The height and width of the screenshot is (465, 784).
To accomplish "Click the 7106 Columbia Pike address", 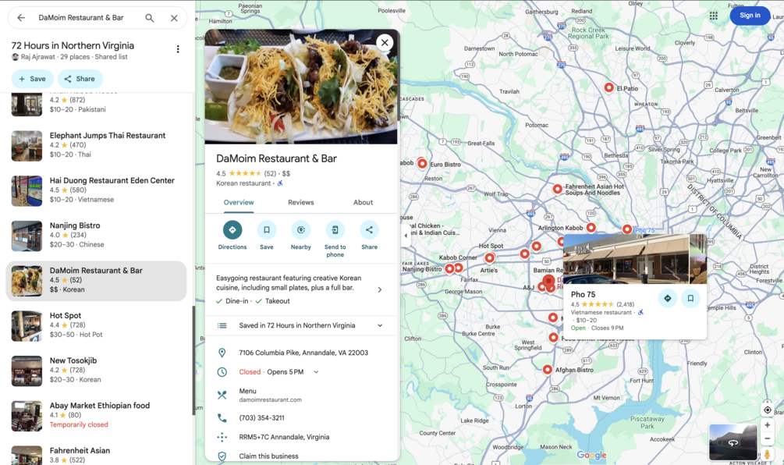I will pyautogui.click(x=303, y=353).
